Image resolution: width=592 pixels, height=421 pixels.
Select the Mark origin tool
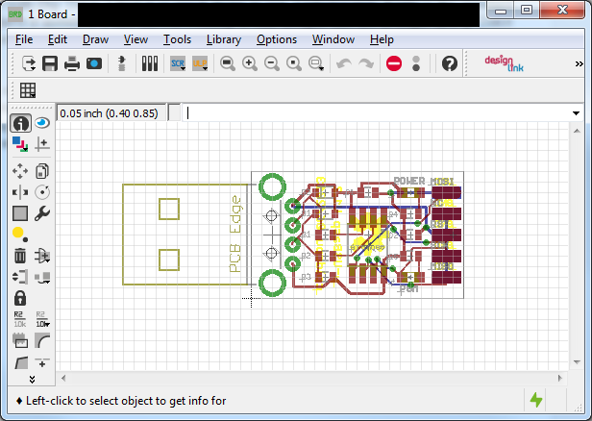[x=42, y=144]
